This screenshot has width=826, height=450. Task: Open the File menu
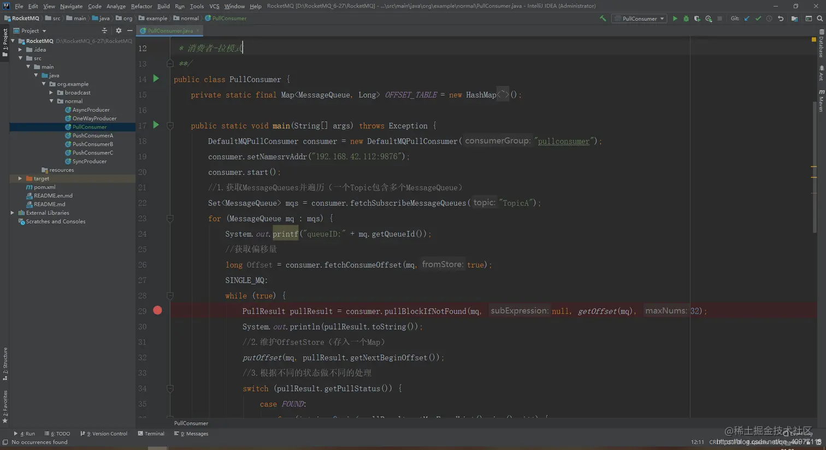pos(19,6)
